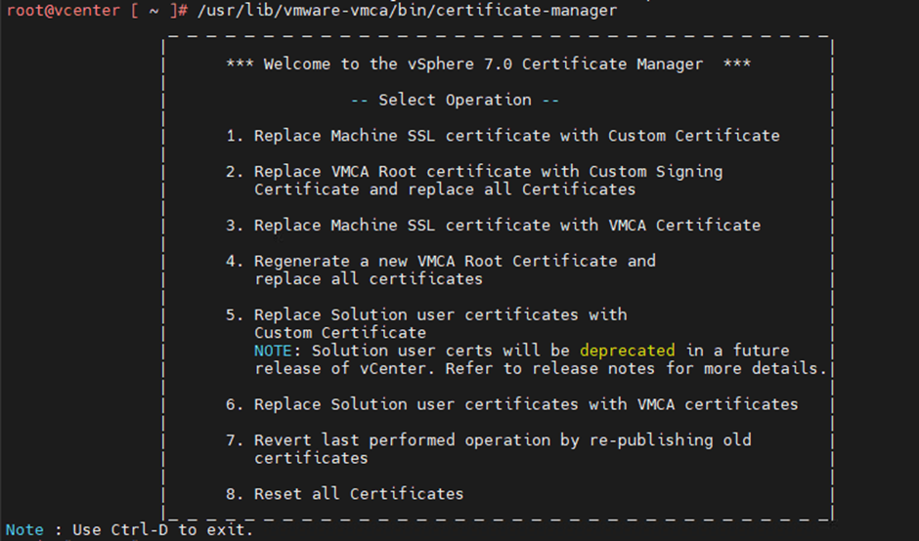Click the root@vcenter prompt text
Viewport: 919px width, 541px height.
tap(62, 11)
